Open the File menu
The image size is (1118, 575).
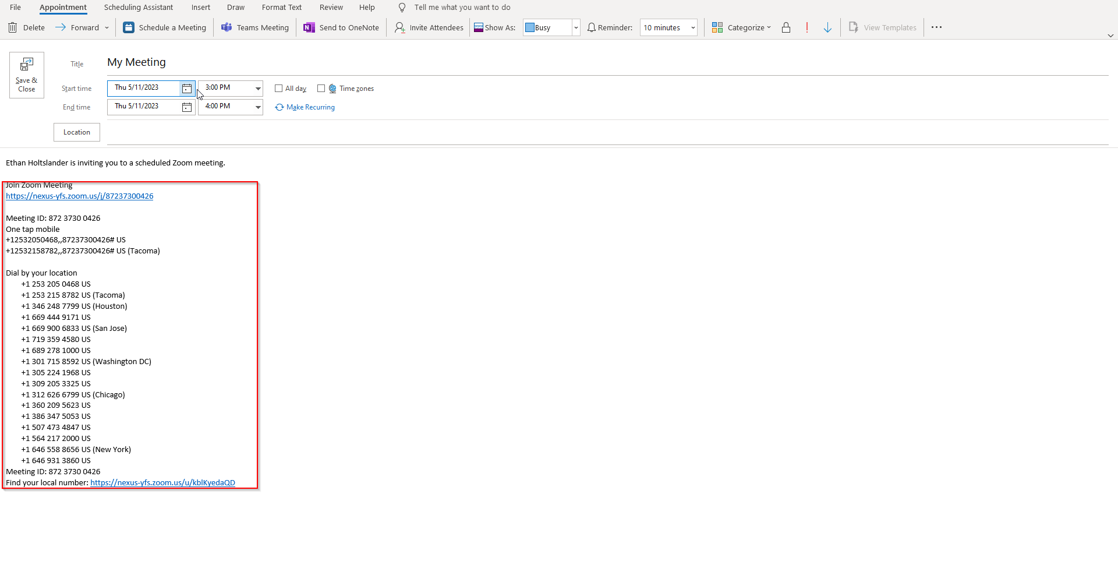[16, 8]
